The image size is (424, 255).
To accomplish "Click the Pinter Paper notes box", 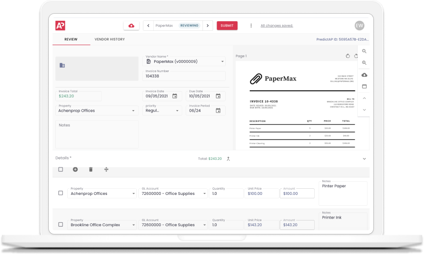I will [343, 193].
